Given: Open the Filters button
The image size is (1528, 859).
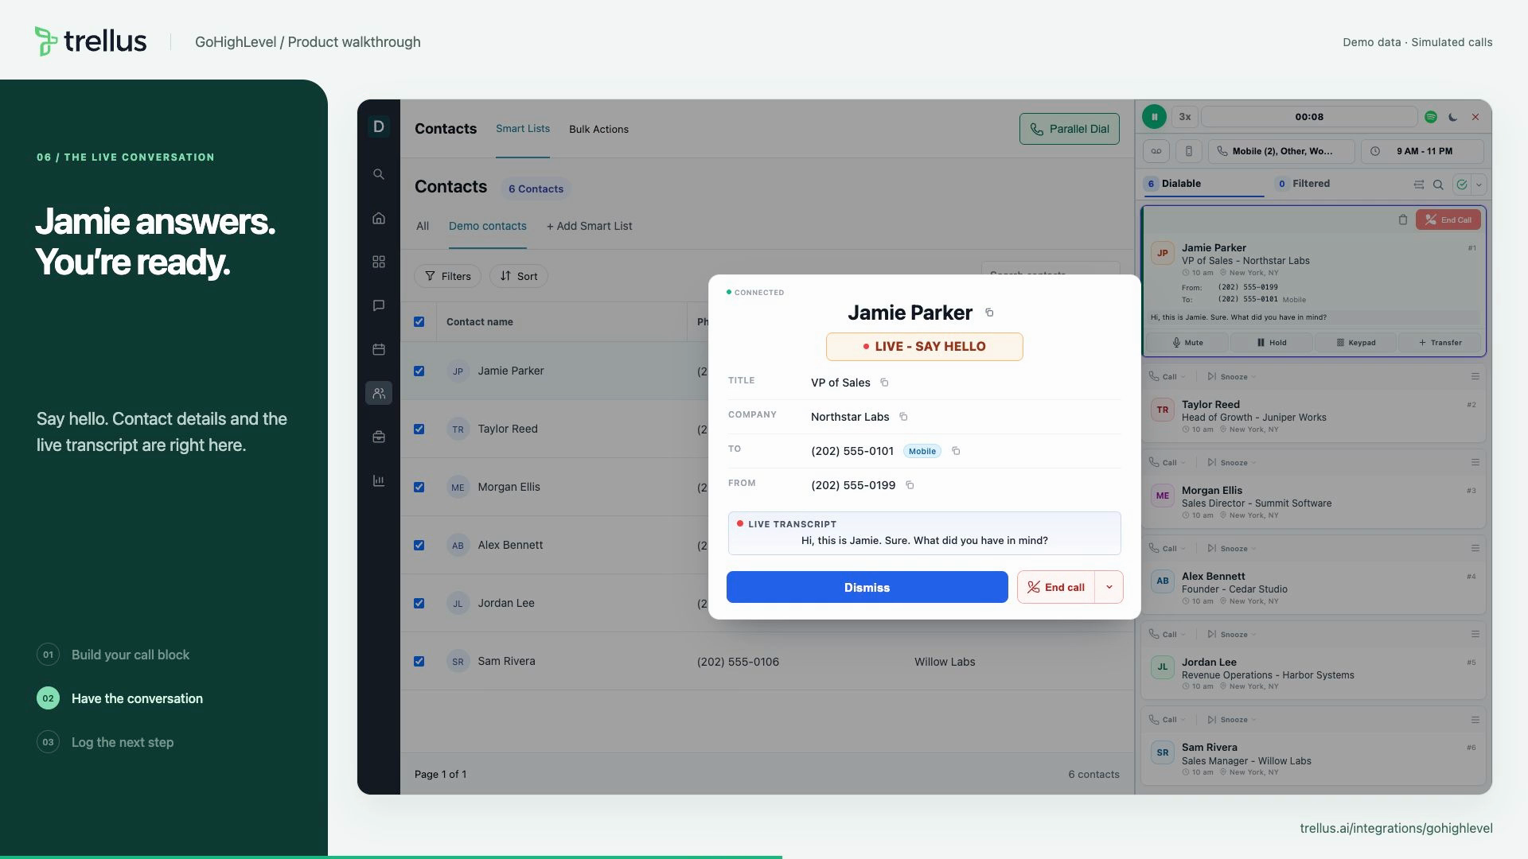Looking at the screenshot, I should pos(447,276).
